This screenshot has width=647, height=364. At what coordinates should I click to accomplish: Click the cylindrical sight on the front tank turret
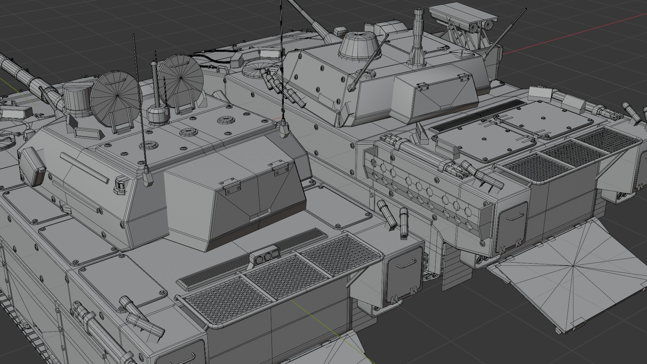coord(77,99)
